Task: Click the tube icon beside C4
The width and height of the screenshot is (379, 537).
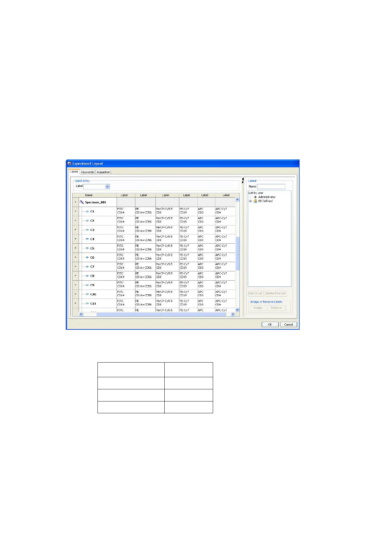Action: pyautogui.click(x=87, y=239)
